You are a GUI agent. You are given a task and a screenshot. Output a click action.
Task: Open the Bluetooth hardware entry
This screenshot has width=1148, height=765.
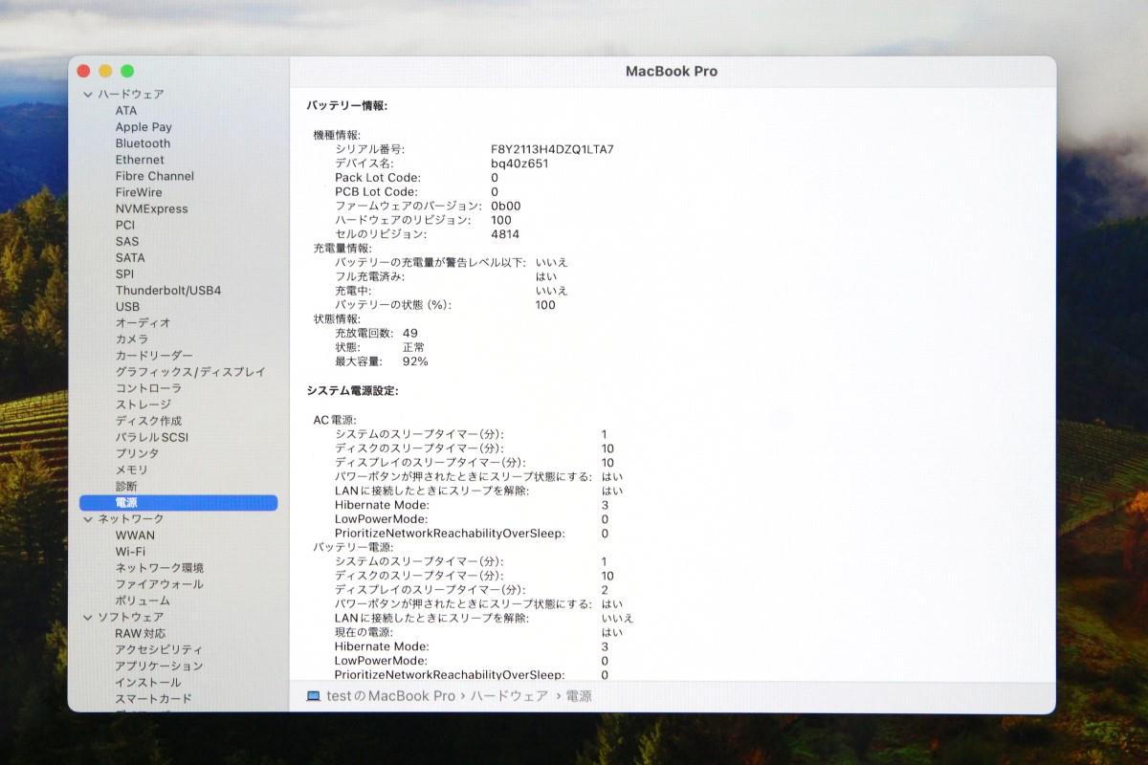[143, 142]
